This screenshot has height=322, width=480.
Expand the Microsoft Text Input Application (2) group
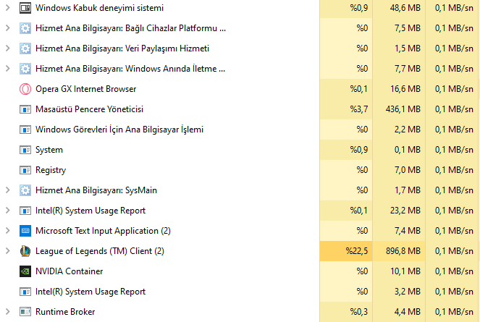[x=8, y=231]
